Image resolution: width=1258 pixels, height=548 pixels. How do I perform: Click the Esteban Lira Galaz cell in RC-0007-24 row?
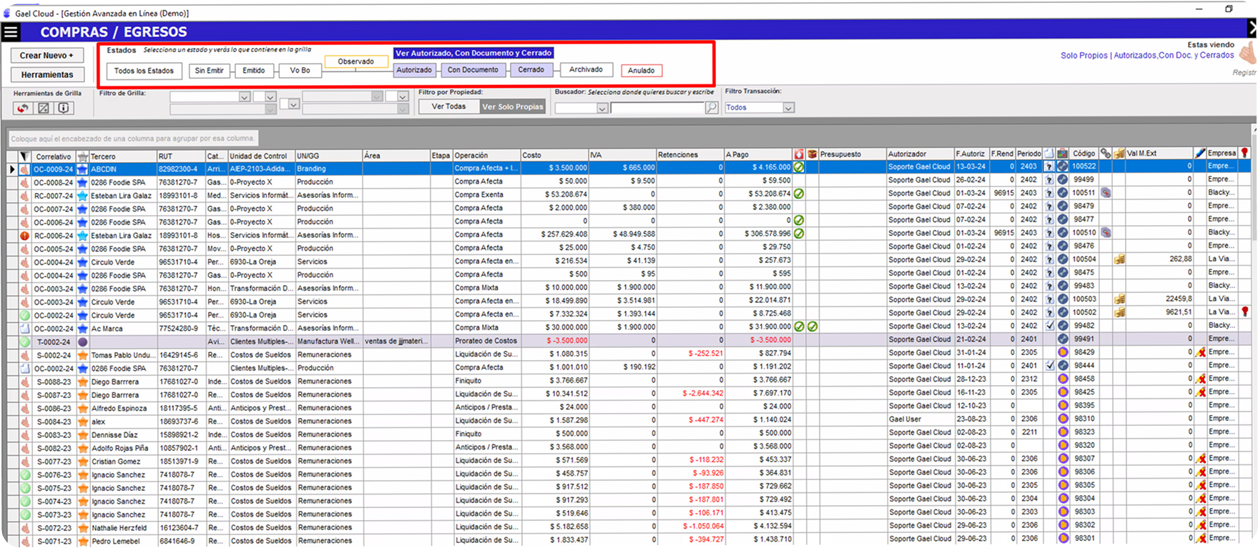click(122, 196)
